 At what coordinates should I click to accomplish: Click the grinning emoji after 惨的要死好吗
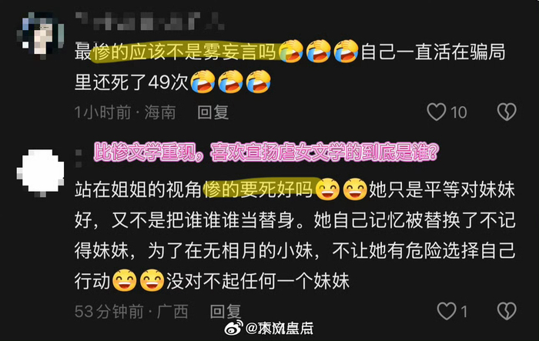[327, 189]
